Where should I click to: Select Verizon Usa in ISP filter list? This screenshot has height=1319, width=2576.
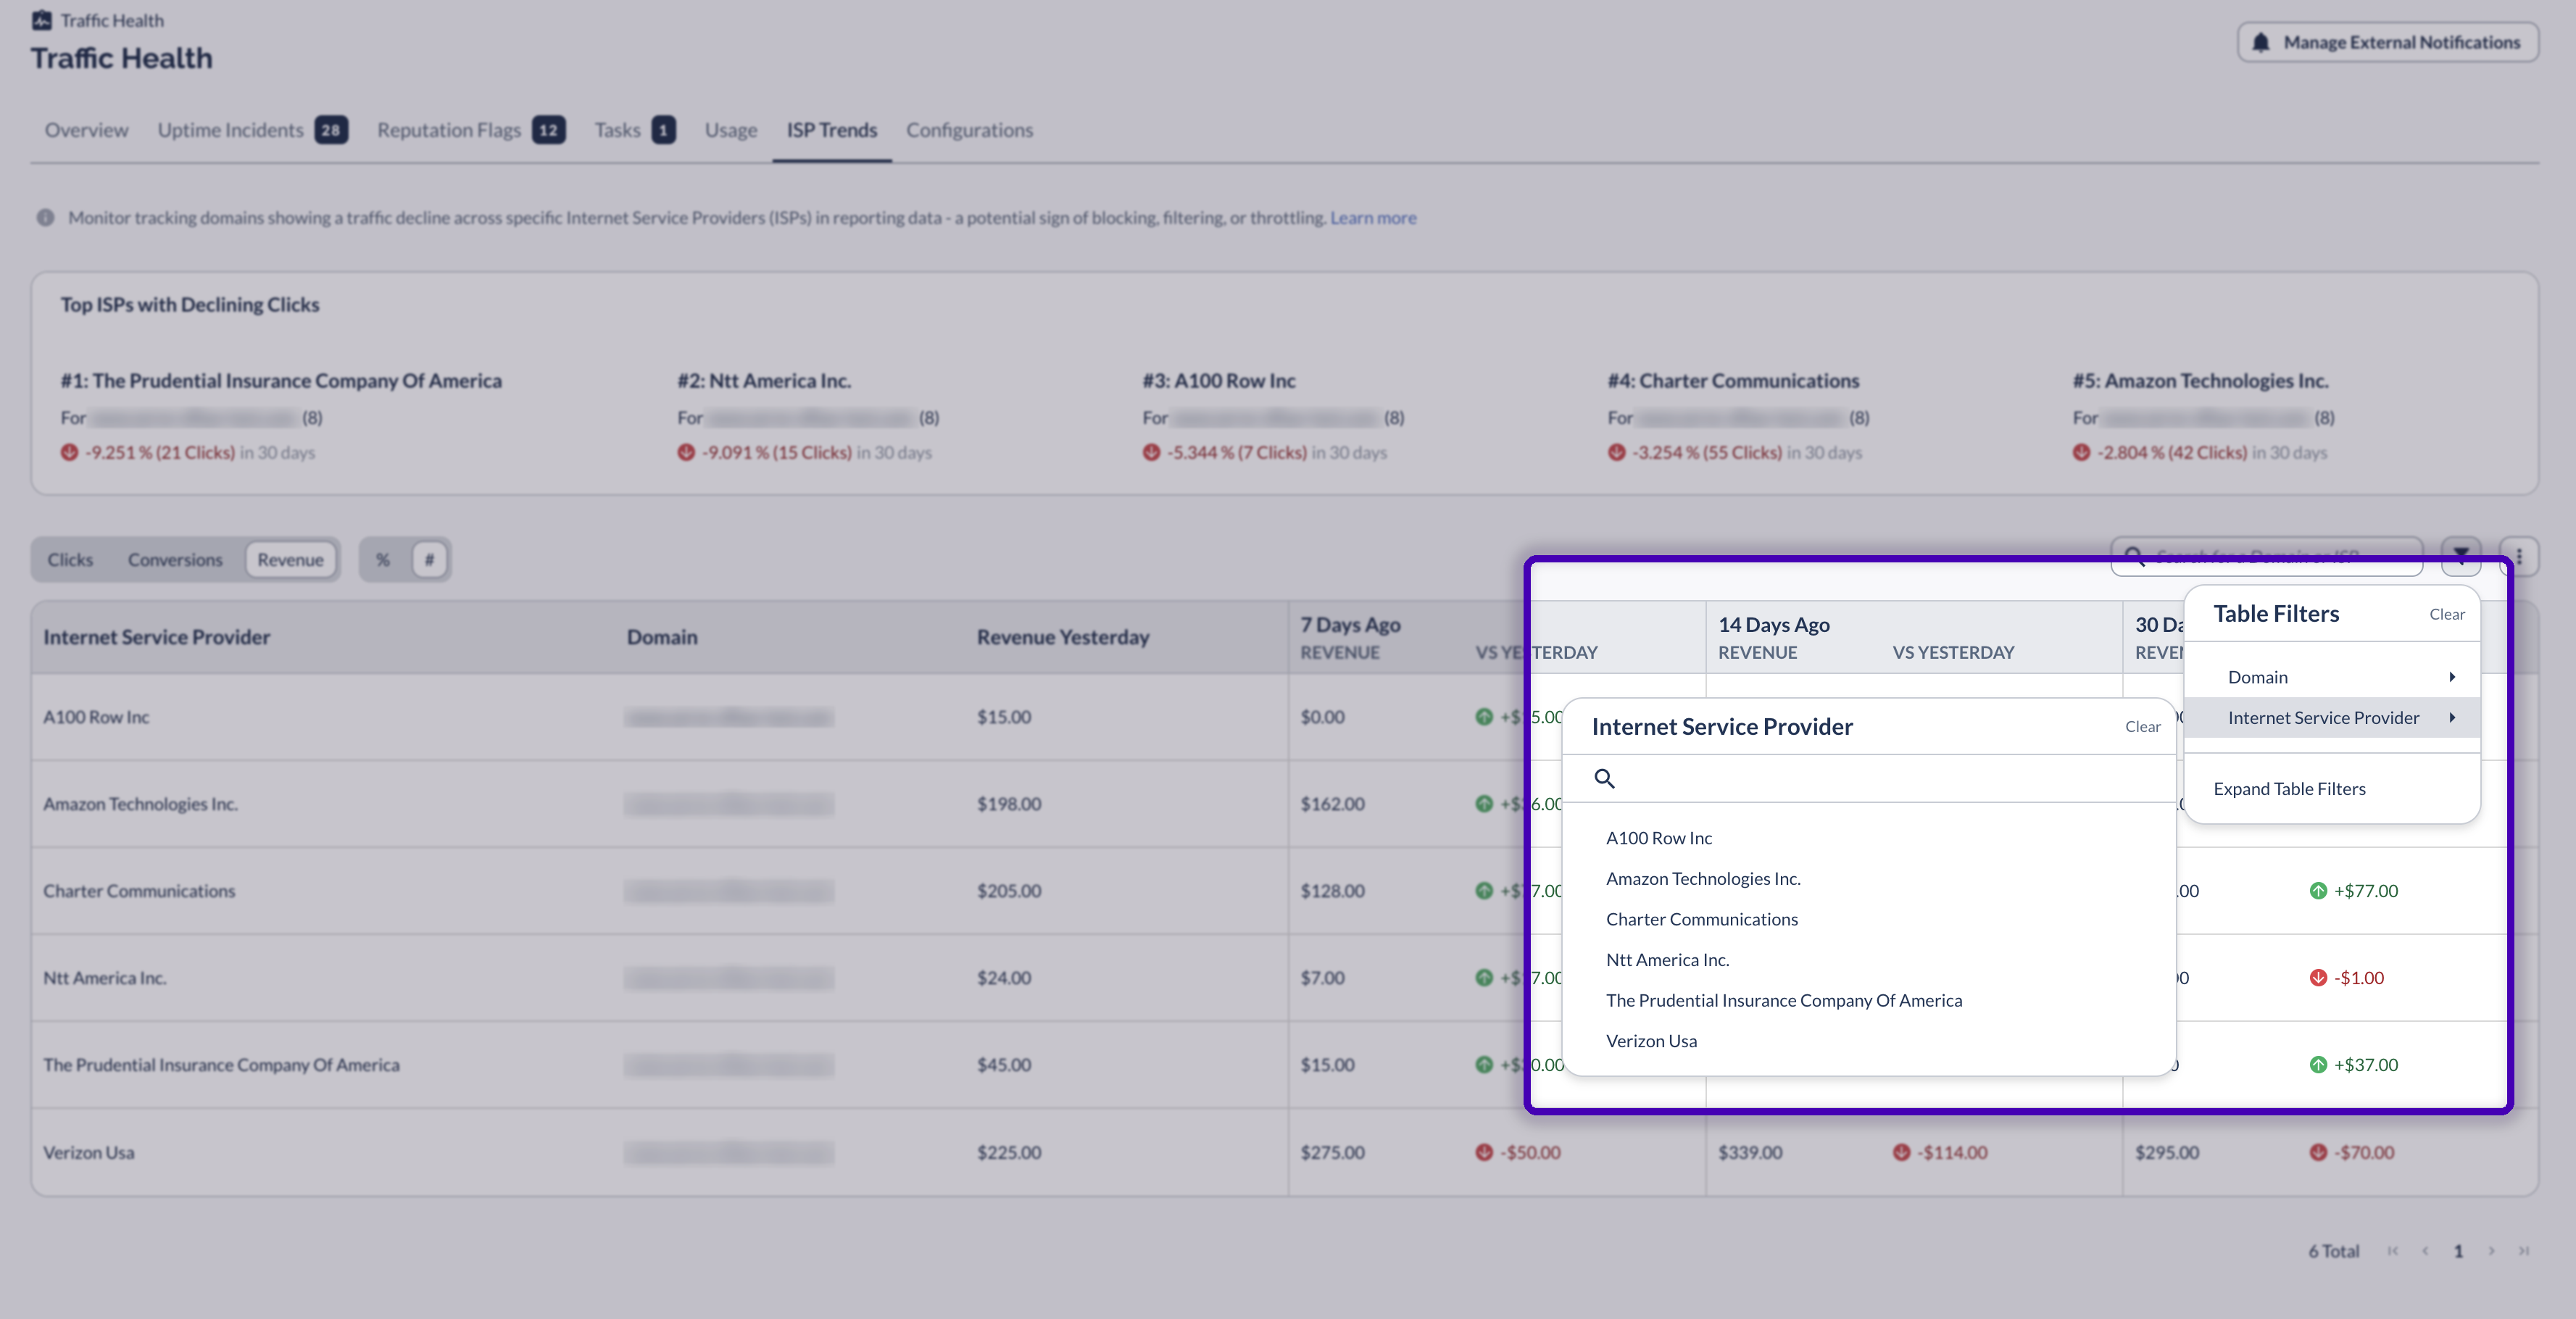1651,1040
